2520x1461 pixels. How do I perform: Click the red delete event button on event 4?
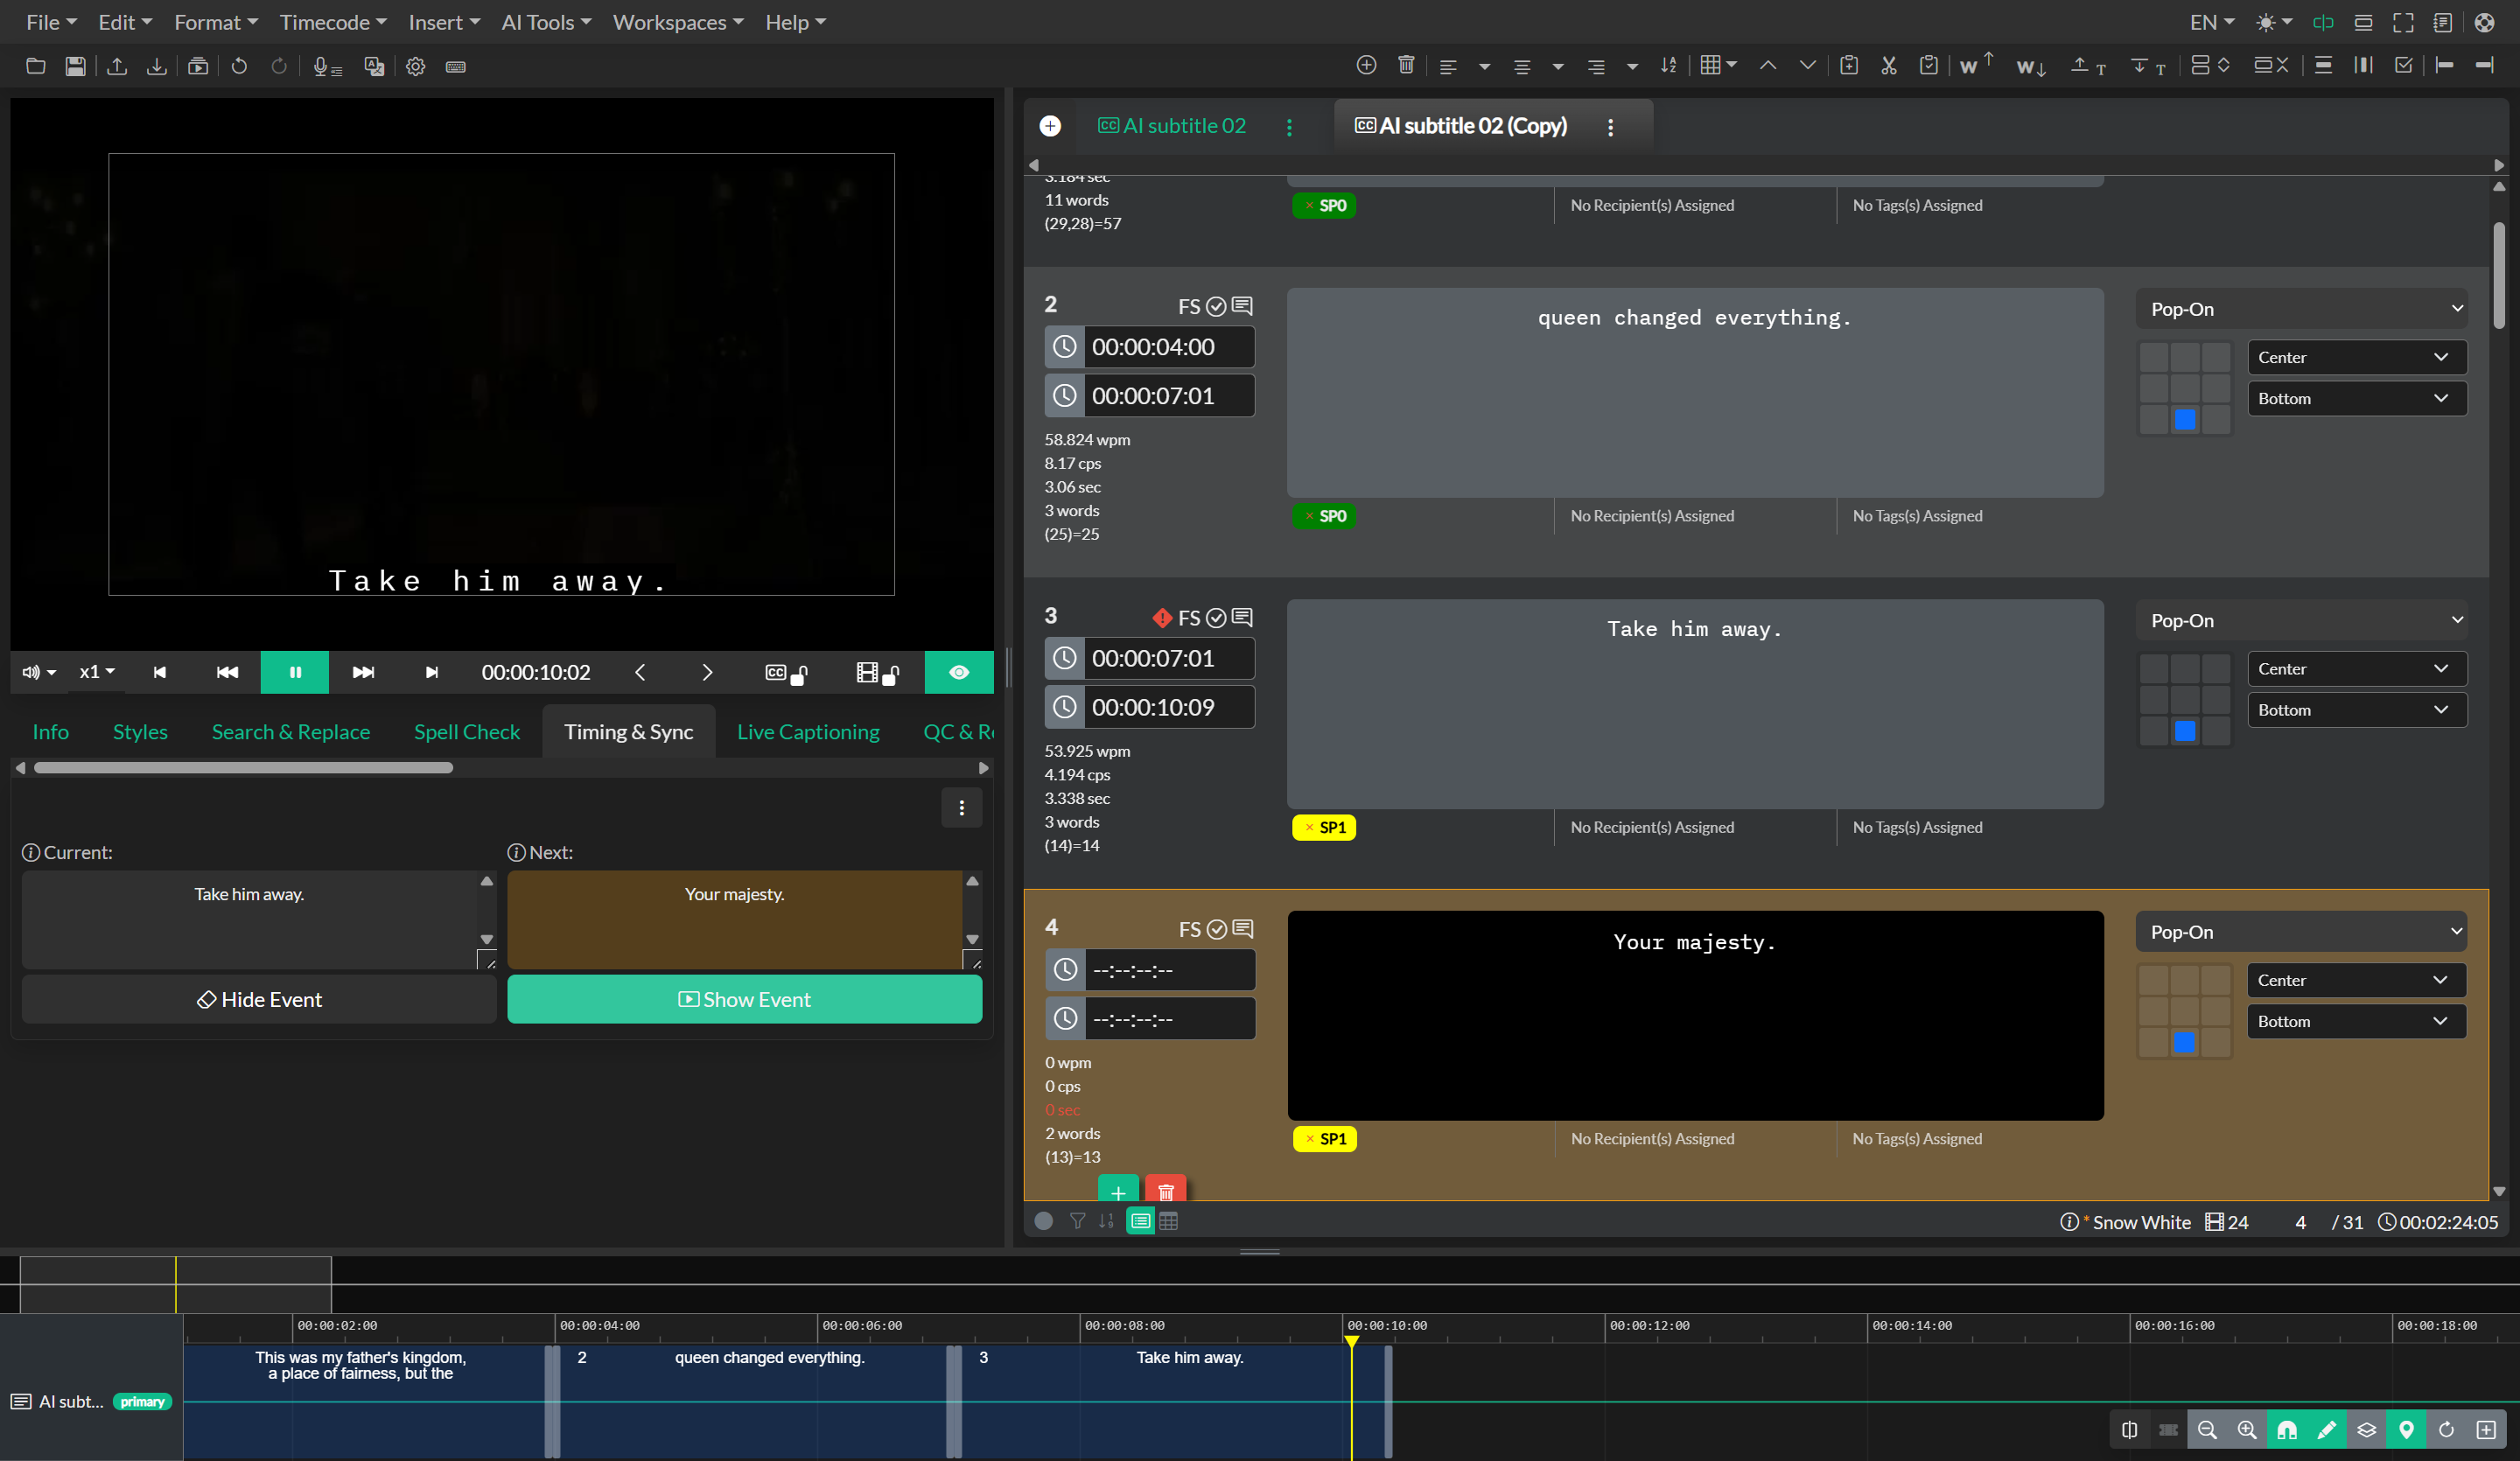pos(1166,1189)
